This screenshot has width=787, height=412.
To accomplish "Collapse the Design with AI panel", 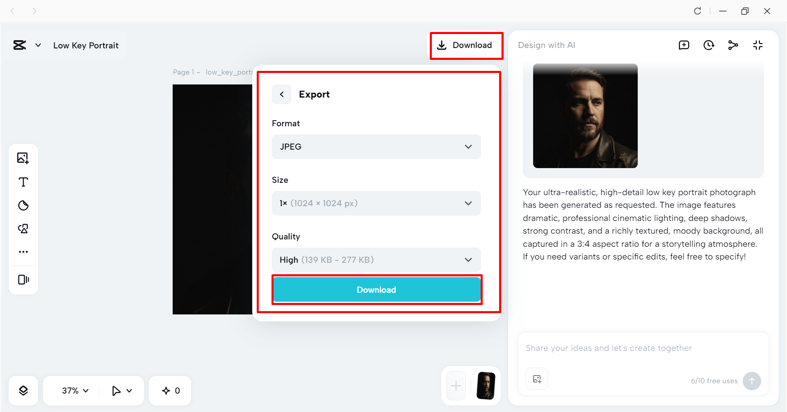I will pyautogui.click(x=758, y=45).
